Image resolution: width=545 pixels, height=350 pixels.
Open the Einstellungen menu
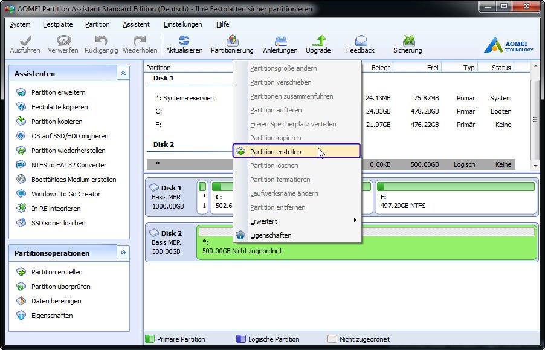(183, 24)
